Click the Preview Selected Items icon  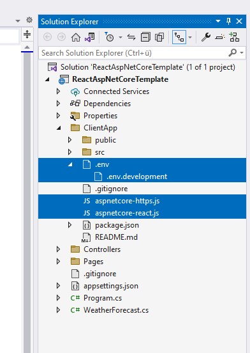point(219,37)
